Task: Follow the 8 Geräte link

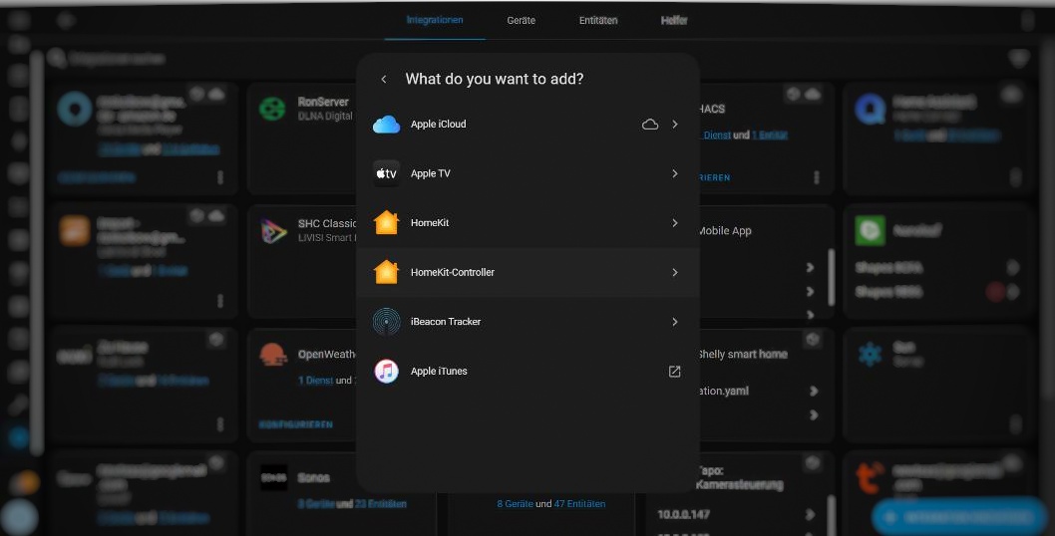Action: pyautogui.click(x=515, y=504)
